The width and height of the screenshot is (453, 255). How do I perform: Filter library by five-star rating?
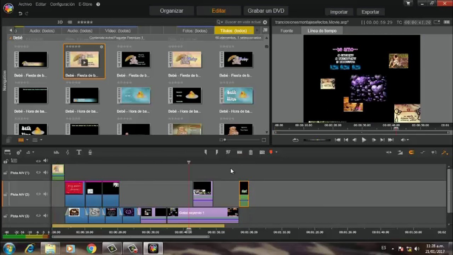[85, 22]
